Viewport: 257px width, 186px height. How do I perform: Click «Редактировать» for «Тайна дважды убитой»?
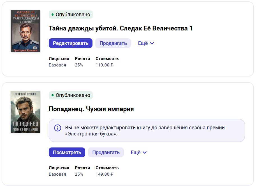tap(70, 43)
